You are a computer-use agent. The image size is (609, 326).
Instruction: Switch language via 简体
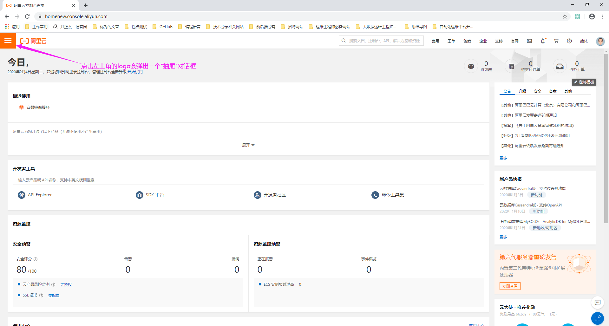coord(584,41)
